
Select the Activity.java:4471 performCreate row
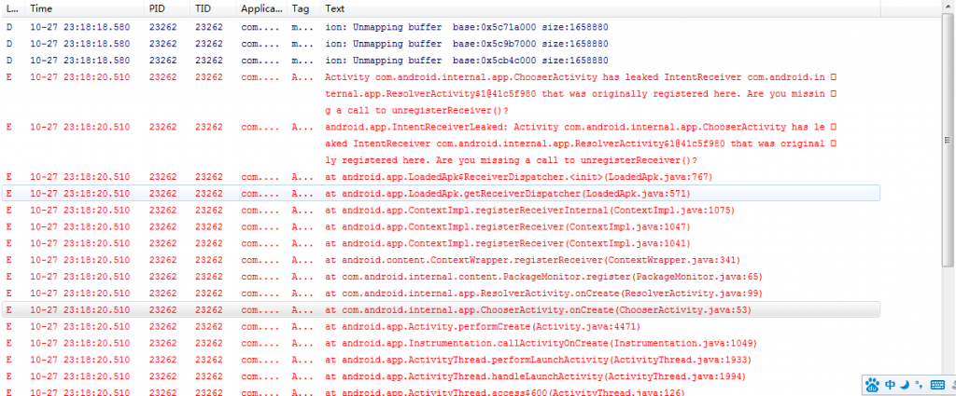(x=441, y=327)
